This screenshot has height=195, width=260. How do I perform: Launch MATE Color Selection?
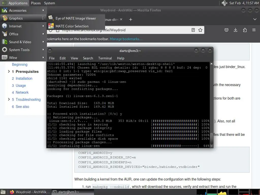[x=76, y=26]
